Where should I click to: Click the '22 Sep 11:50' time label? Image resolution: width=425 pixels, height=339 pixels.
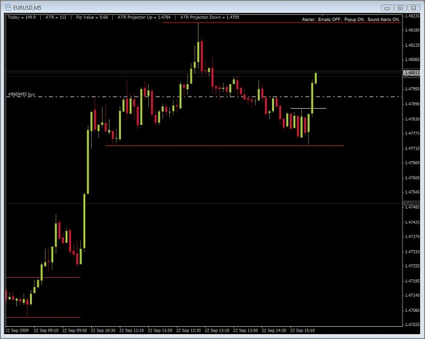160,331
